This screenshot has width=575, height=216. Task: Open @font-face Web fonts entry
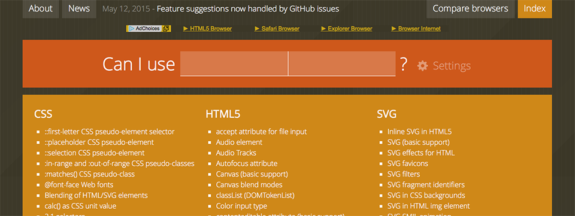tap(79, 184)
